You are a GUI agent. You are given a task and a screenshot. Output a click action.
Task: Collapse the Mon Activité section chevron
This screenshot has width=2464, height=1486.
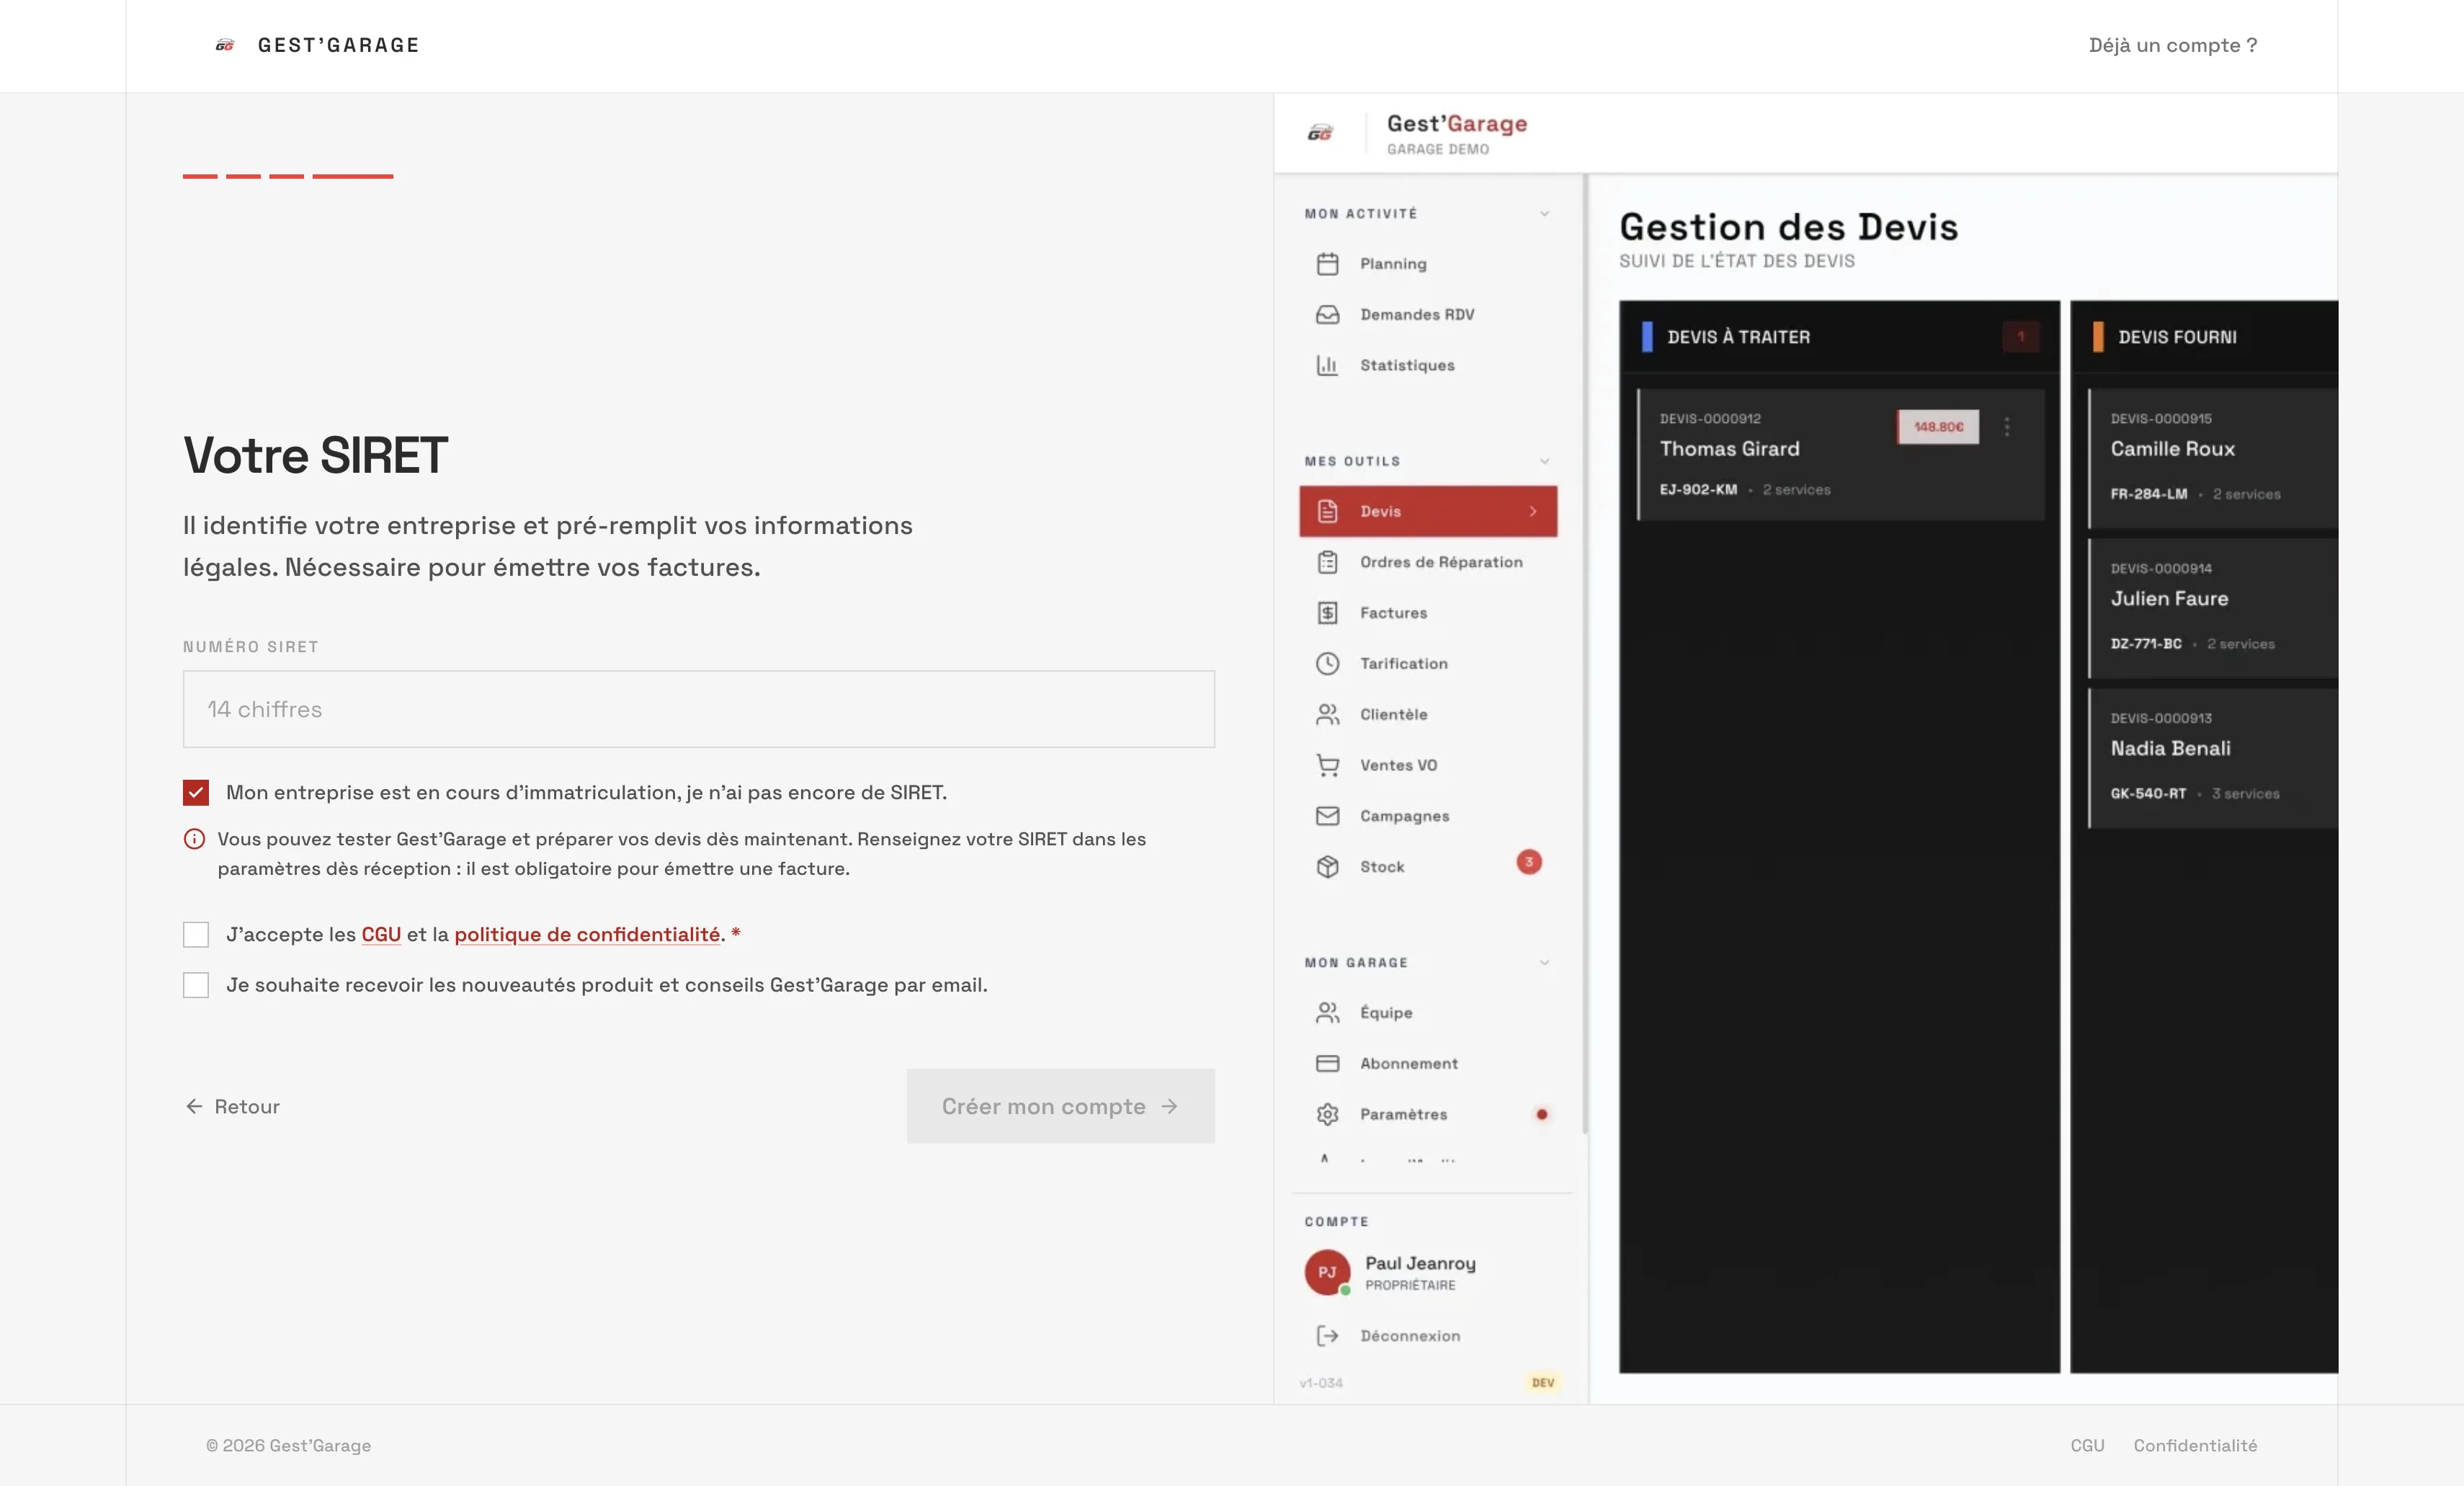click(x=1544, y=214)
